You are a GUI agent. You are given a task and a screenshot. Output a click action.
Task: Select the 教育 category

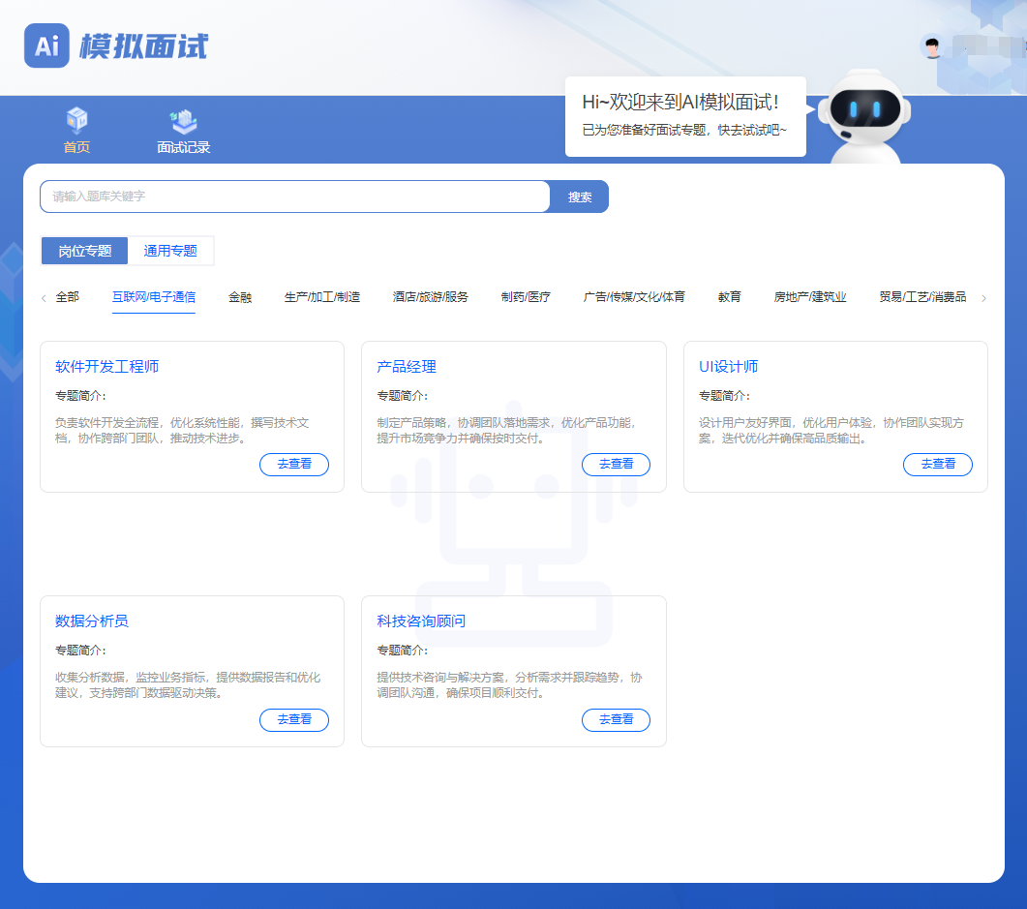coord(730,297)
